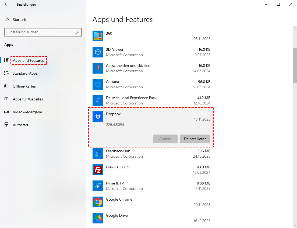Screen dimensions: 297x228
Task: Click the scrollbar up arrow
Action: (x=295, y=28)
